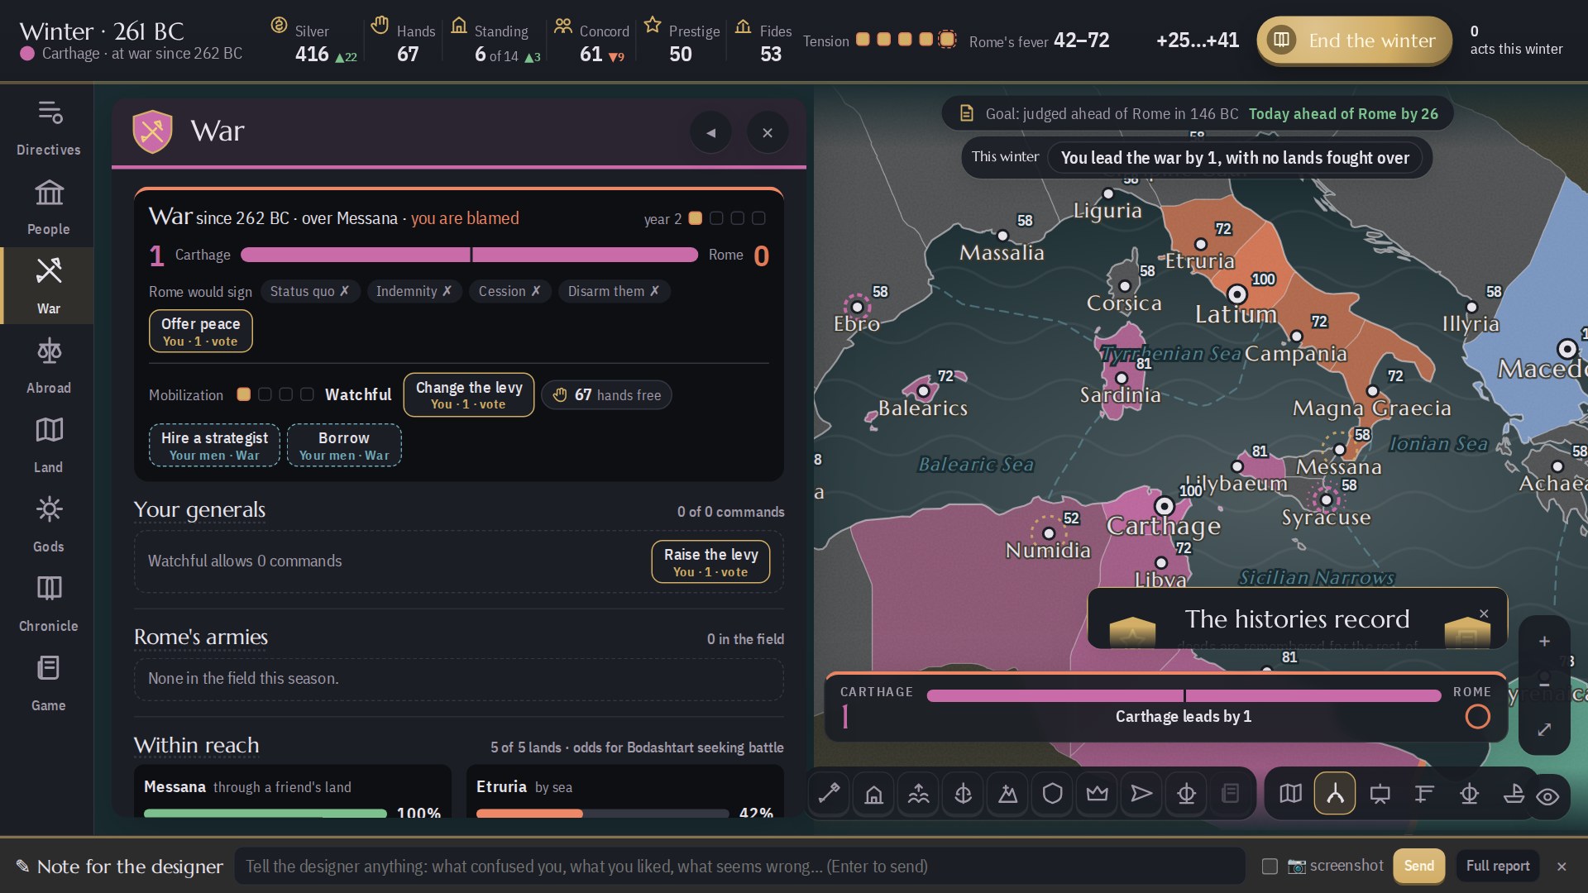Focus the note for the designer field
The width and height of the screenshot is (1588, 893).
(739, 866)
